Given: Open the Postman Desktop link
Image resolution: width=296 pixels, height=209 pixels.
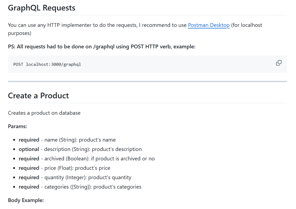Looking at the screenshot, I should pyautogui.click(x=208, y=25).
